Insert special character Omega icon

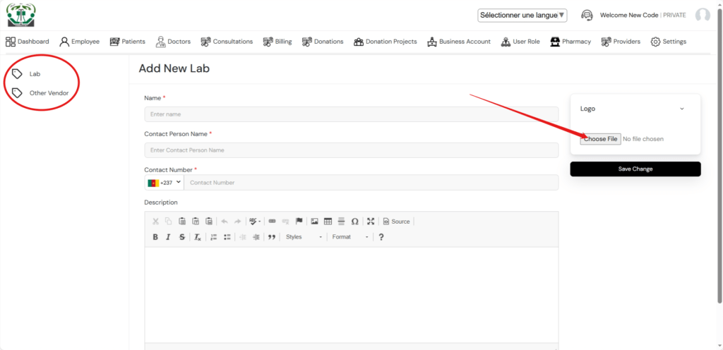(x=354, y=222)
